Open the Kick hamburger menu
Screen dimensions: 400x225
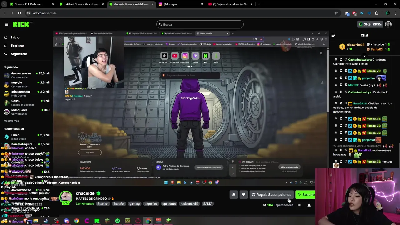[7, 24]
